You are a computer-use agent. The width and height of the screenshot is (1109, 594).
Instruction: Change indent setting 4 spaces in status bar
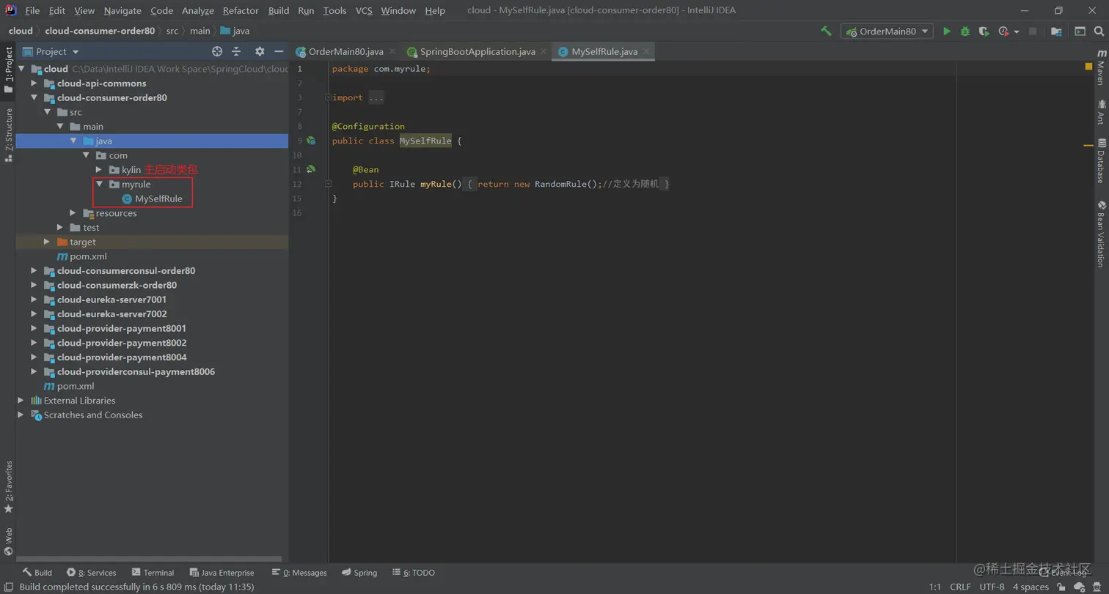pos(1031,587)
